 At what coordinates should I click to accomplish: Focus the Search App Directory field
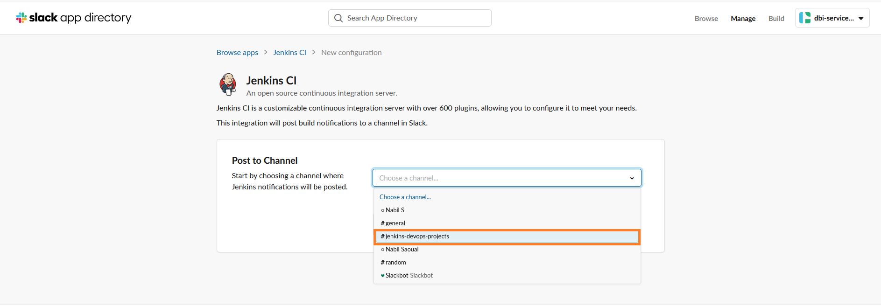tap(409, 18)
